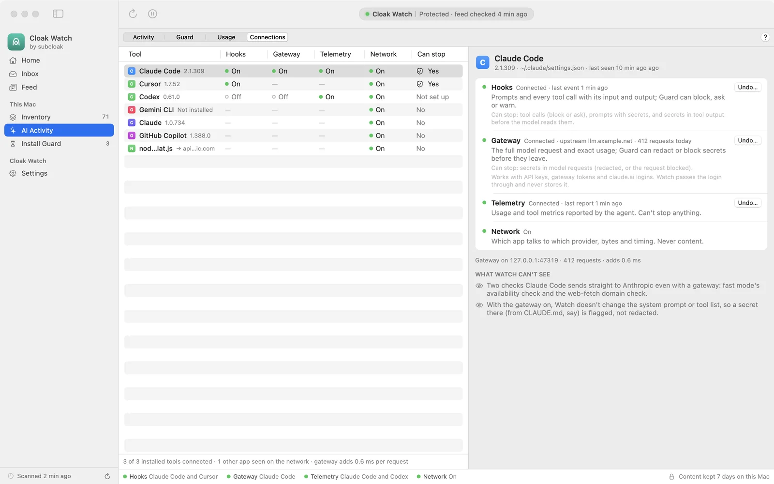Switch to the Guard tab
This screenshot has width=774, height=484.
185,37
